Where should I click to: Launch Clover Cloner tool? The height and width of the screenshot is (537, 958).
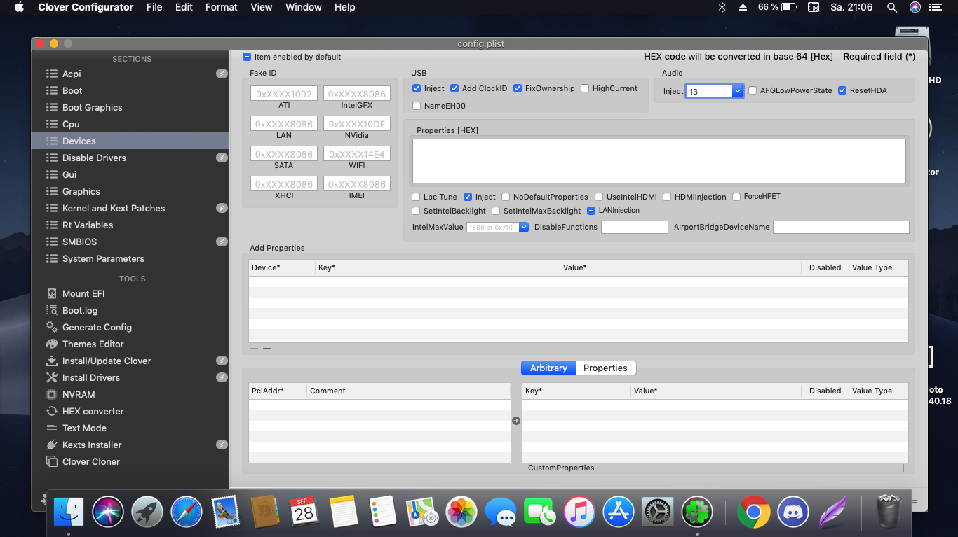click(x=90, y=461)
